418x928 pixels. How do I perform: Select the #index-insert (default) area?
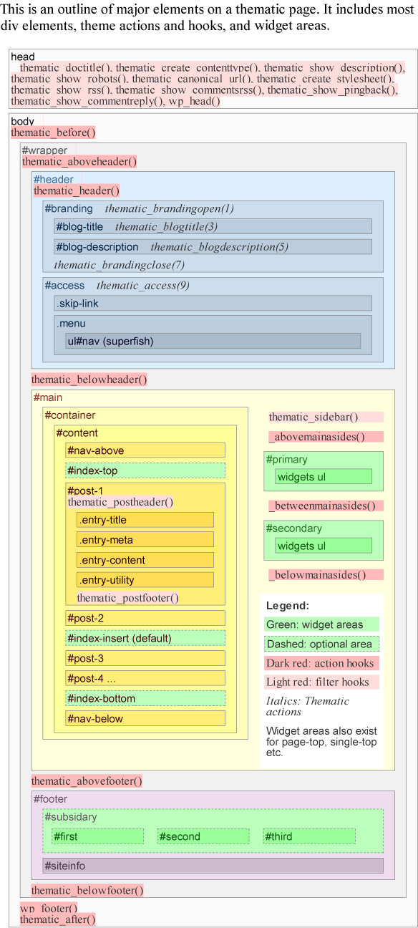(145, 638)
